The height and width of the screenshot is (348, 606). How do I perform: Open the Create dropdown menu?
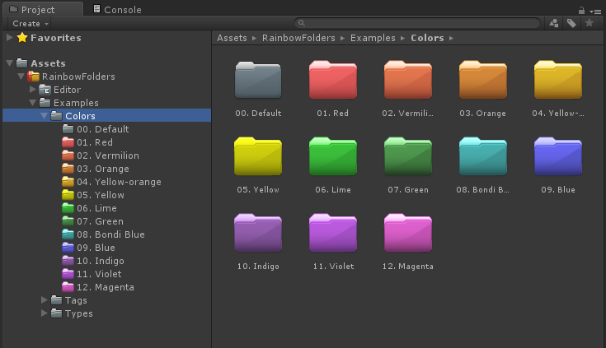(x=31, y=24)
